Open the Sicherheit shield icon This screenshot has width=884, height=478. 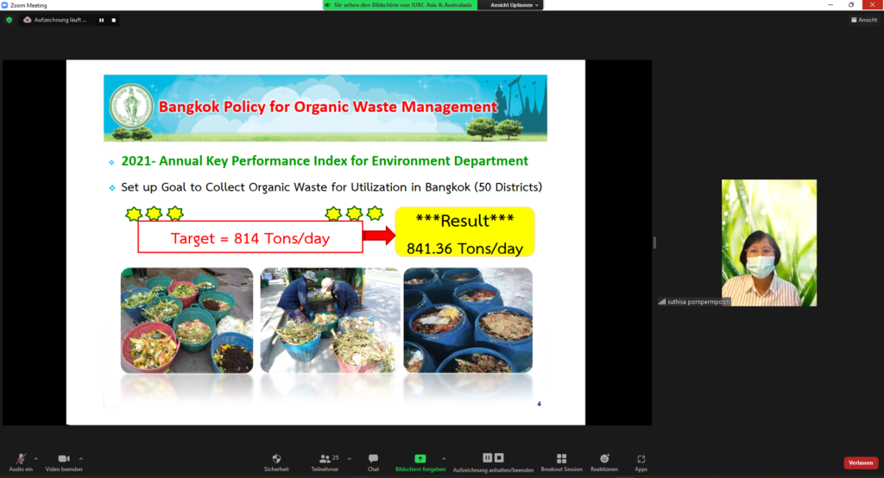click(276, 461)
